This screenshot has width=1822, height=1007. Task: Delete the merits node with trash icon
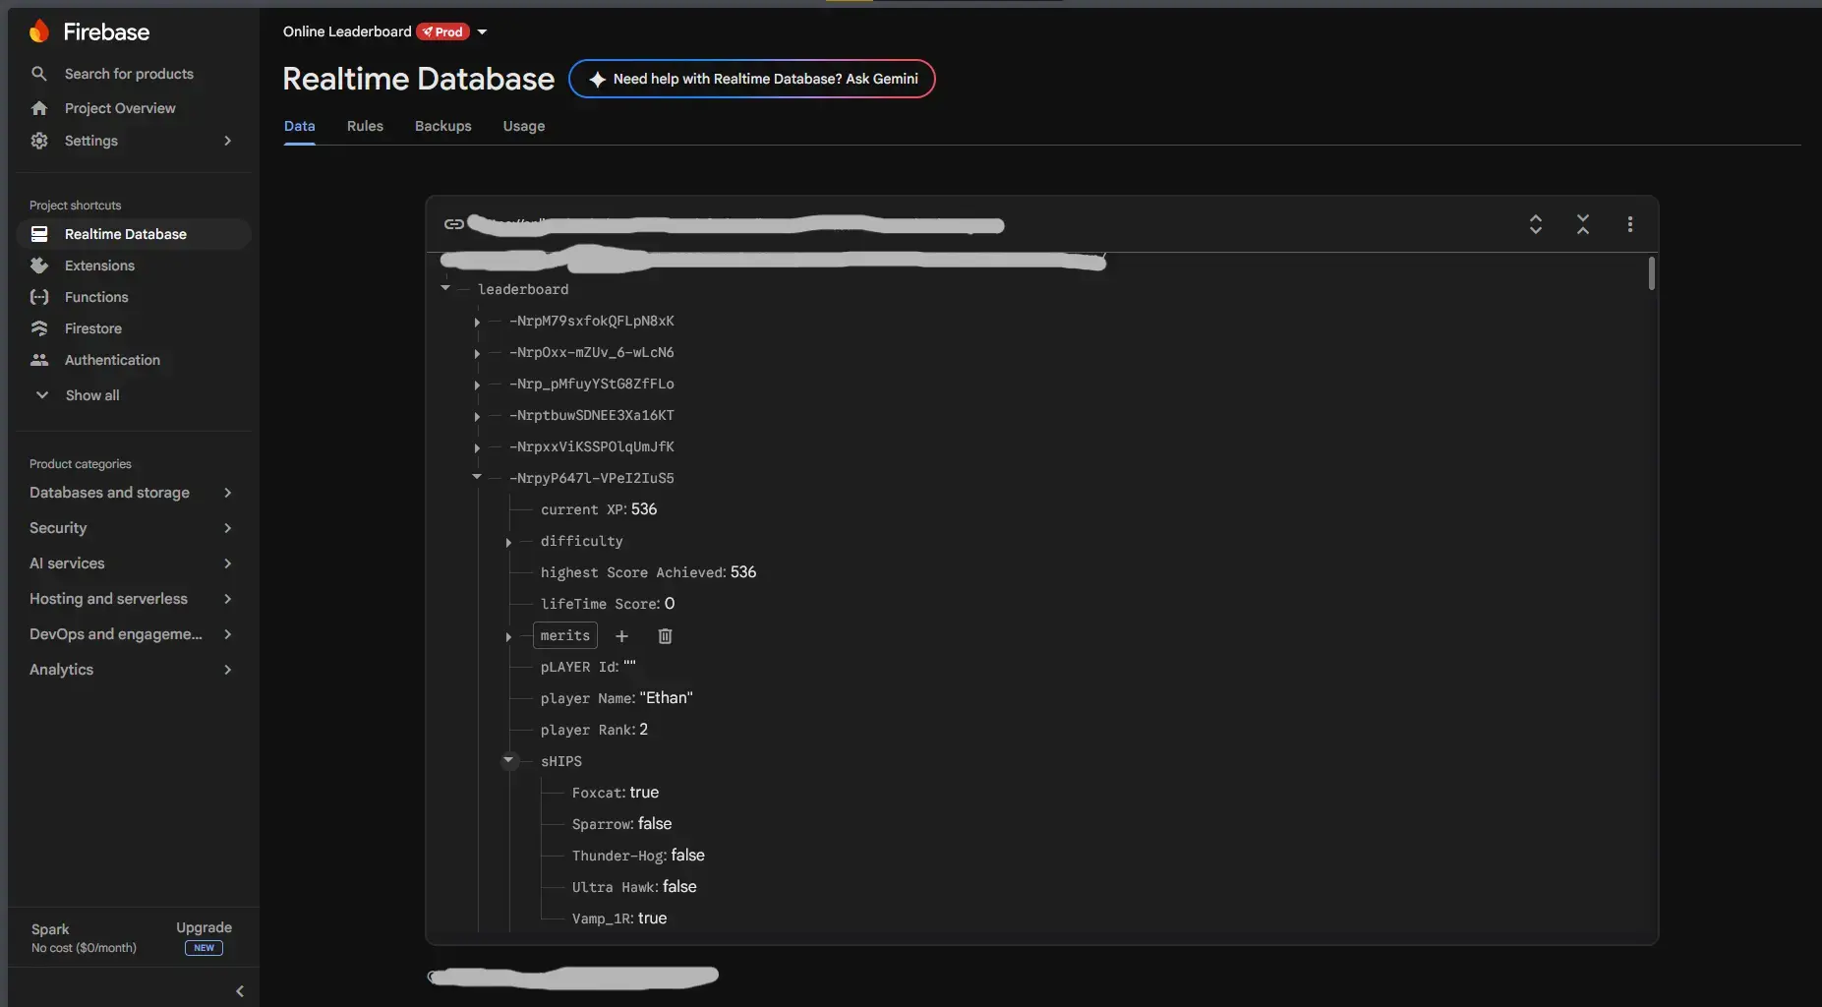point(665,636)
